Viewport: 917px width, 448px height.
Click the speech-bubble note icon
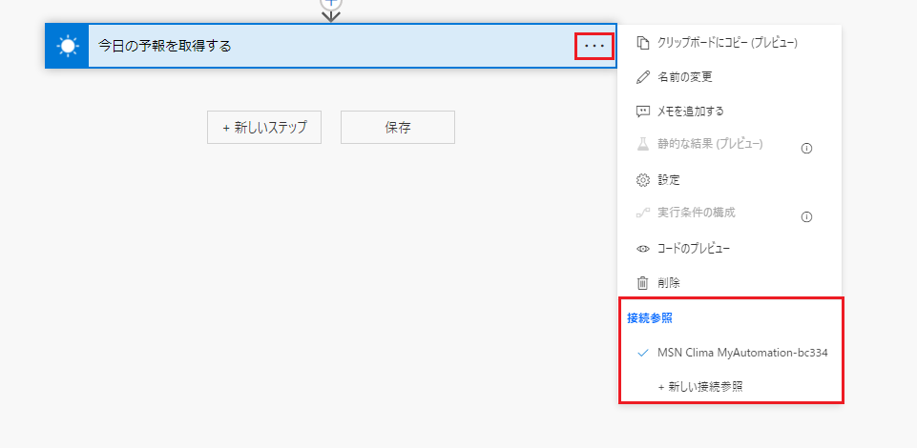click(x=643, y=112)
